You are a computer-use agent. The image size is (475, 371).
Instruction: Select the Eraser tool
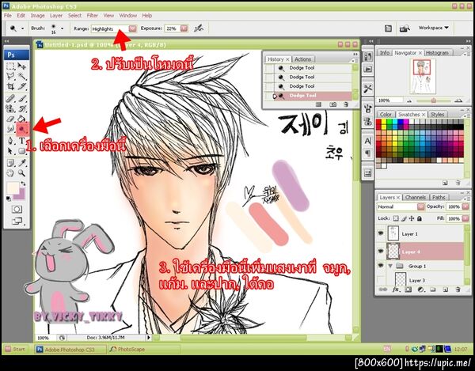point(10,119)
